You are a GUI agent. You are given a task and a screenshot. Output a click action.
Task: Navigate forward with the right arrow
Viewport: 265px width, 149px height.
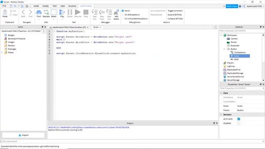[x=30, y=12]
